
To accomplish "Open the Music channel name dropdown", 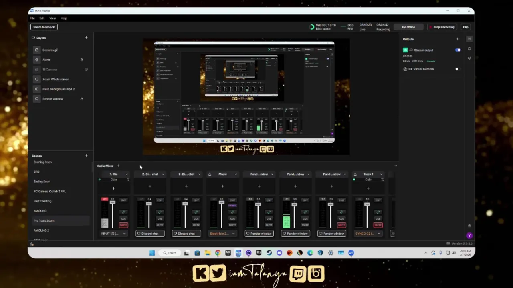I will click(236, 174).
